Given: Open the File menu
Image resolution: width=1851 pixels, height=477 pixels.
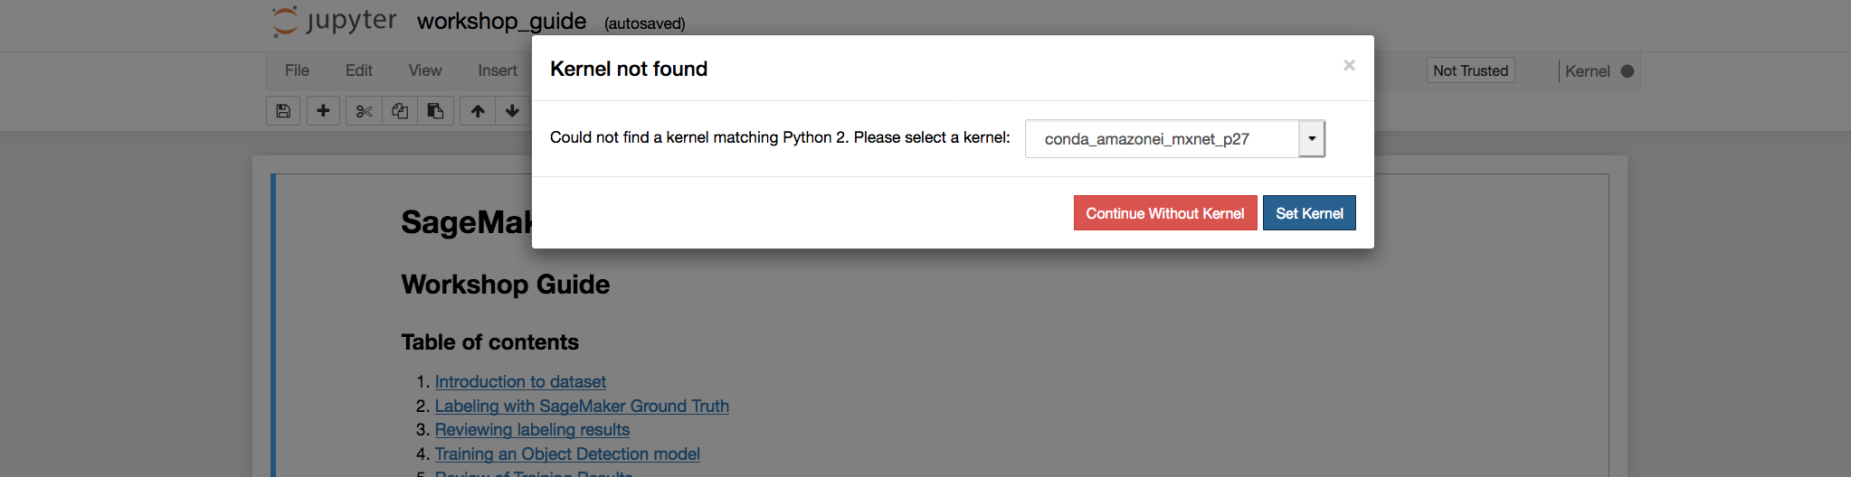Looking at the screenshot, I should click(x=297, y=70).
